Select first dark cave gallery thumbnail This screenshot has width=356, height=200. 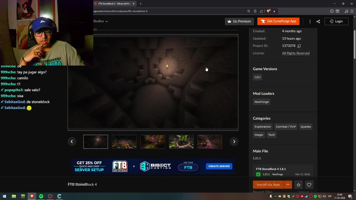tap(96, 142)
